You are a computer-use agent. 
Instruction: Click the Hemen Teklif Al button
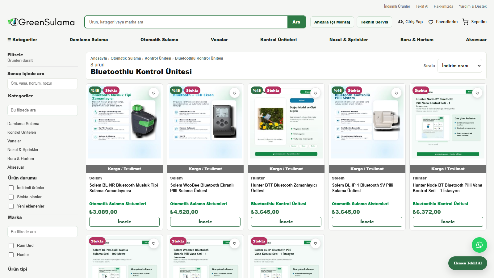click(x=468, y=263)
